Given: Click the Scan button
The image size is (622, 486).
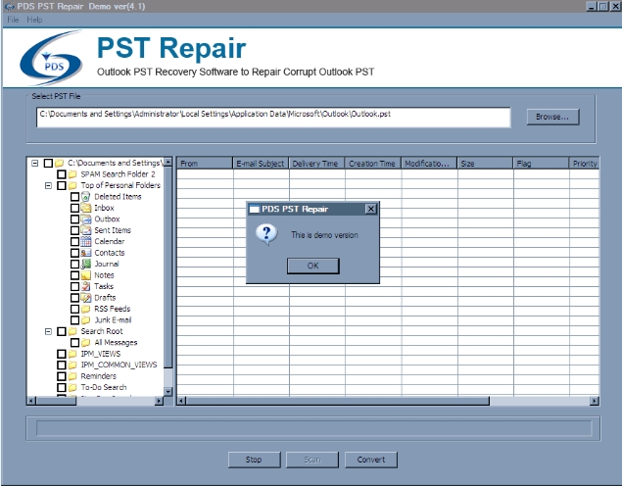Looking at the screenshot, I should [312, 460].
